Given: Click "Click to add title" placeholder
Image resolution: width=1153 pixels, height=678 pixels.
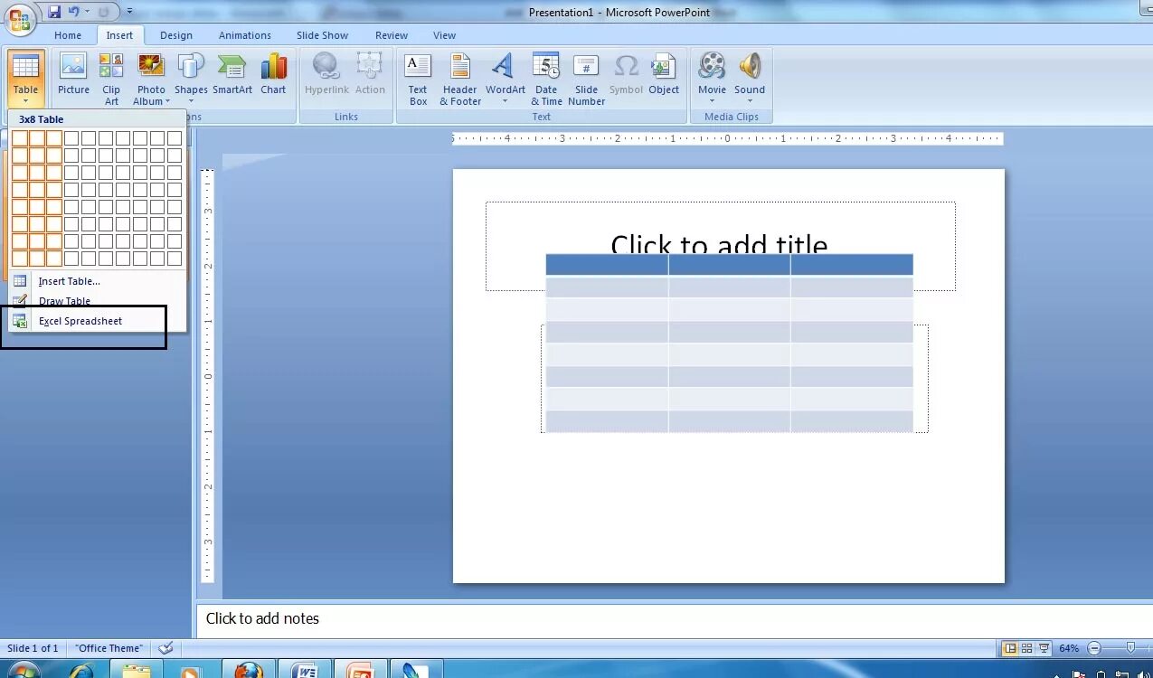Looking at the screenshot, I should click(x=719, y=245).
